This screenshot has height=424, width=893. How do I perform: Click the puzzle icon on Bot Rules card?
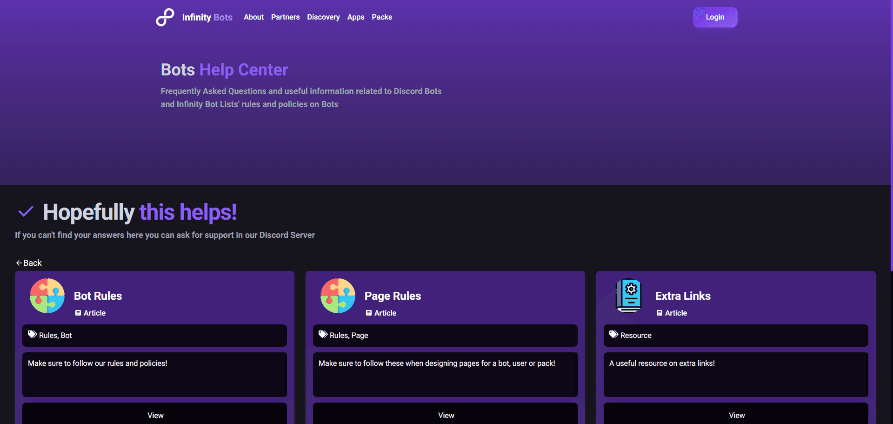[x=47, y=296]
